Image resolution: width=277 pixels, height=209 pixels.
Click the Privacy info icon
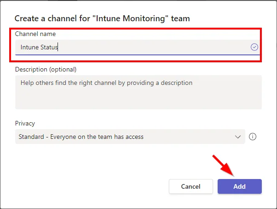point(253,137)
